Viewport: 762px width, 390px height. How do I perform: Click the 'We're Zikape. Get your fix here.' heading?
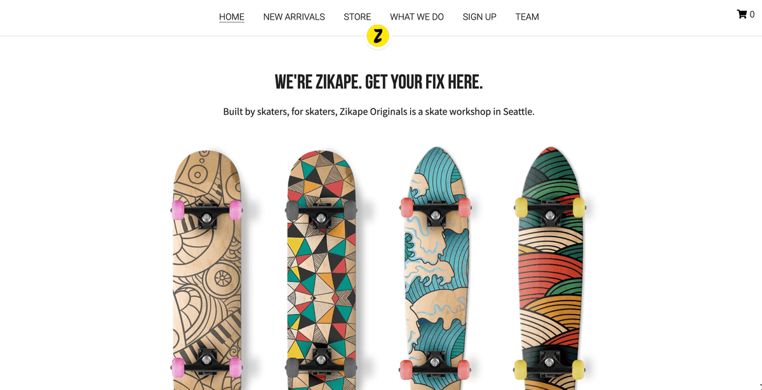378,82
